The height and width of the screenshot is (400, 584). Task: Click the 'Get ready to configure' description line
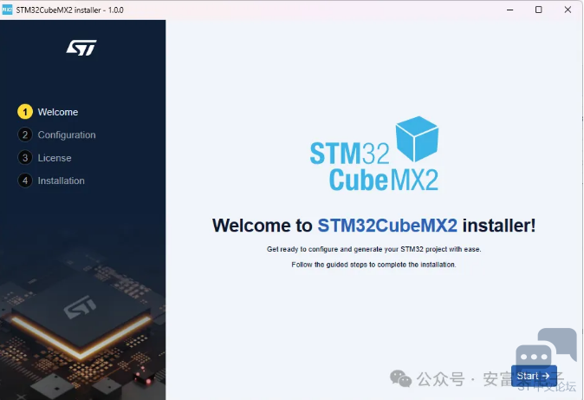click(x=374, y=249)
